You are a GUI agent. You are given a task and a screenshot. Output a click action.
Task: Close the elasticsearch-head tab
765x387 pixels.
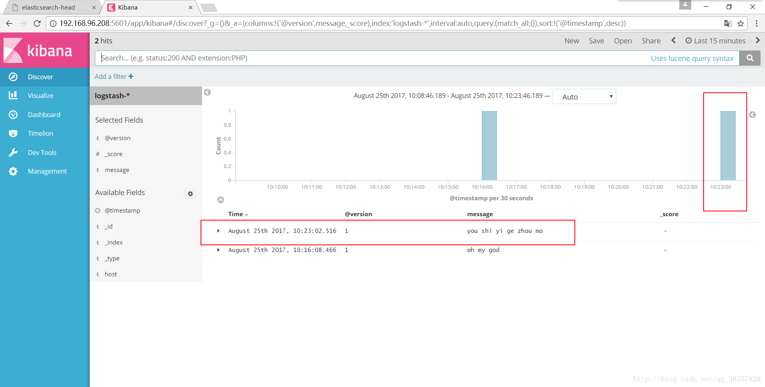94,8
